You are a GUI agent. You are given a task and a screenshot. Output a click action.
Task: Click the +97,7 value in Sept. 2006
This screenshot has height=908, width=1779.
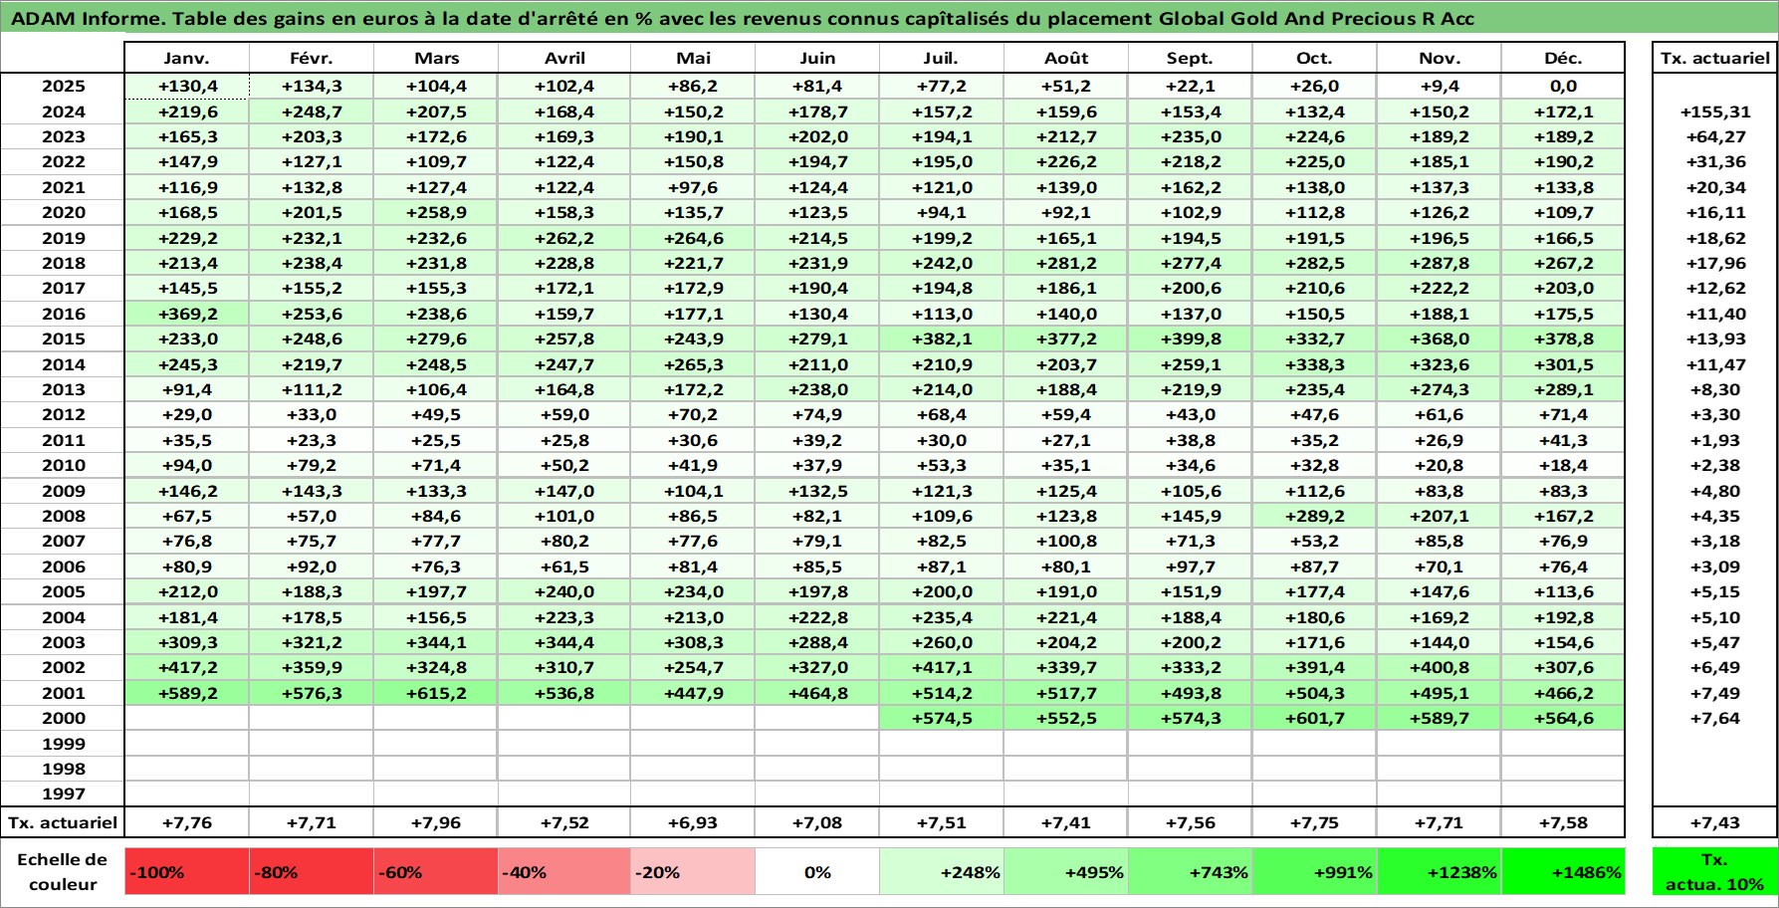click(x=1190, y=567)
